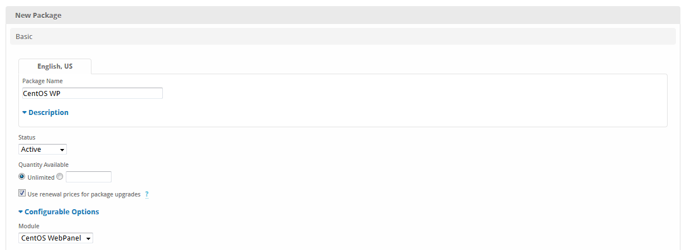
Task: Click the triangle icon beside Description
Action: (x=25, y=112)
